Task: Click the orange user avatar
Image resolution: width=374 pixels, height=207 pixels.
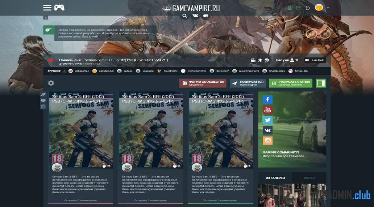Action: [319, 8]
